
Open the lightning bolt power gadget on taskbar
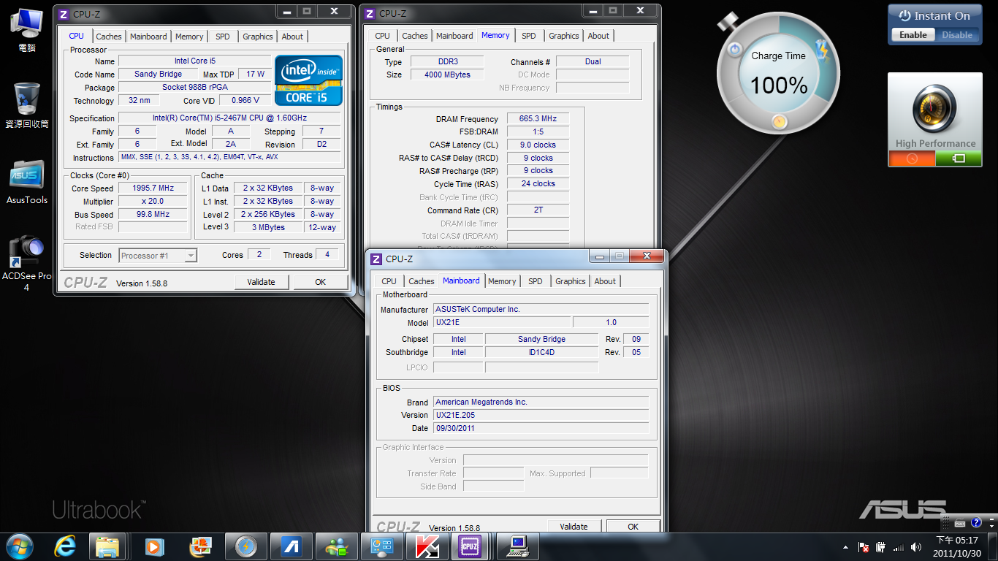coord(245,546)
